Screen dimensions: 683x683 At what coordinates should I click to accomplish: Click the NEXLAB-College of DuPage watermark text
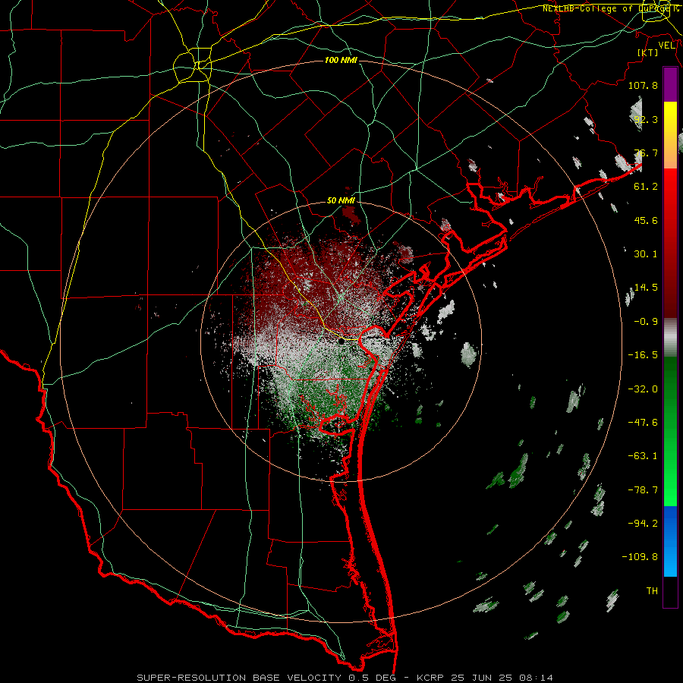pyautogui.click(x=608, y=8)
